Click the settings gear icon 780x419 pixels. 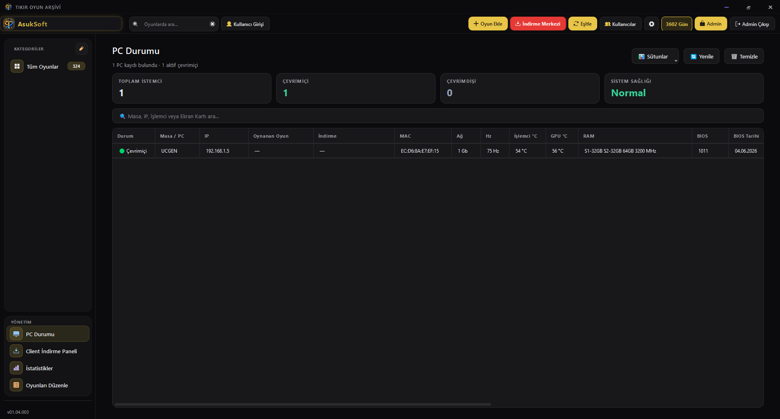click(x=651, y=24)
